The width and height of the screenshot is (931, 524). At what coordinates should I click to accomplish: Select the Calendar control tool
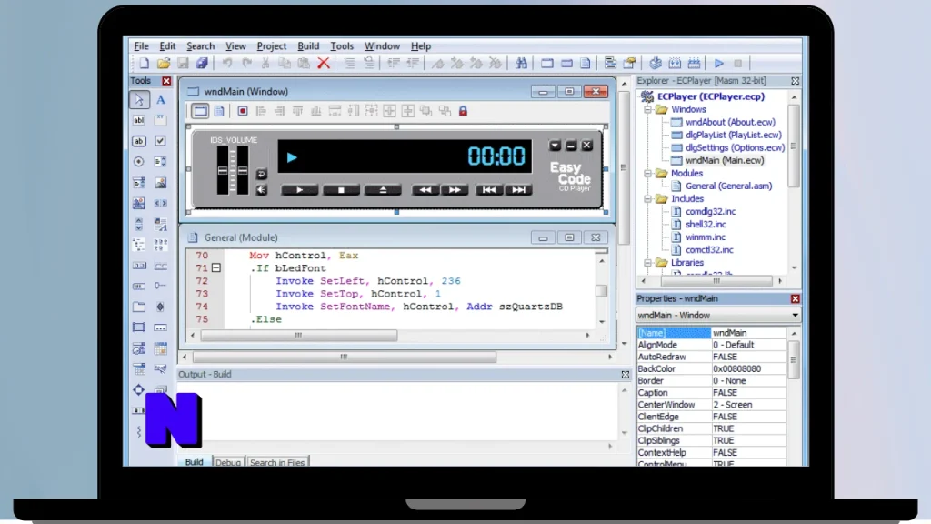pyautogui.click(x=160, y=348)
